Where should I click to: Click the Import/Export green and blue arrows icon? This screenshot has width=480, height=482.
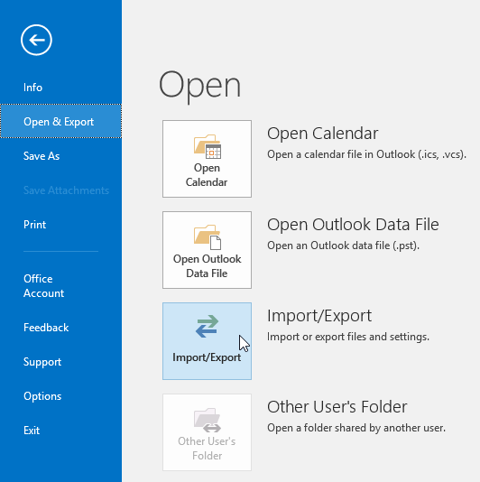click(x=207, y=326)
